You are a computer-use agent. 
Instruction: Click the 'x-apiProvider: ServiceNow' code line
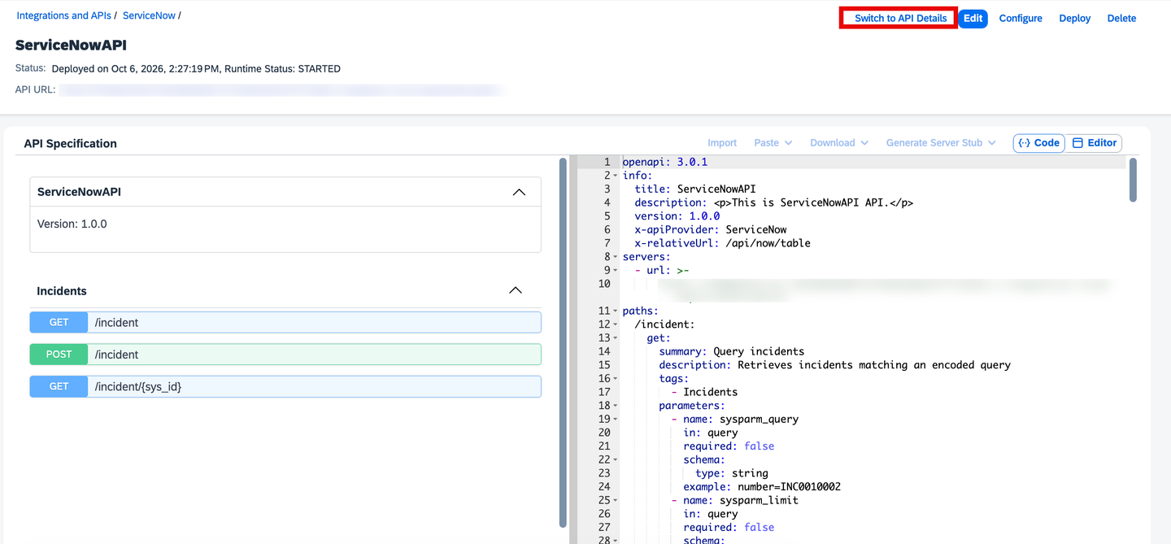[711, 229]
